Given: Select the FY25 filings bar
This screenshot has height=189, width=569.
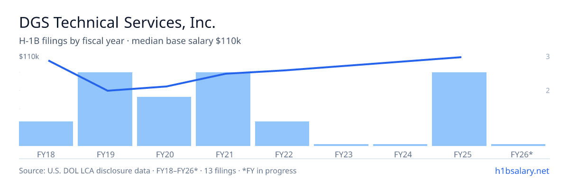Looking at the screenshot, I should (x=459, y=109).
